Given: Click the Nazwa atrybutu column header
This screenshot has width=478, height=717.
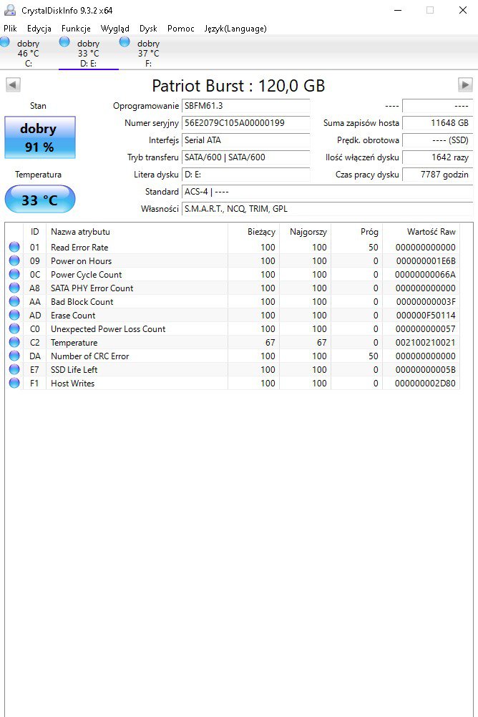Looking at the screenshot, I should [137, 231].
